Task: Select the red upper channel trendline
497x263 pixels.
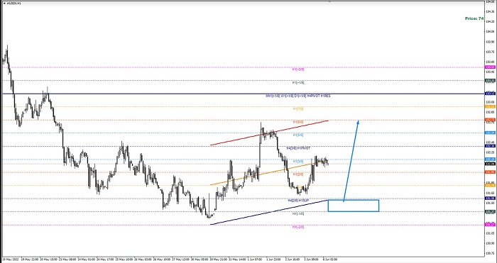Action: tap(269, 133)
